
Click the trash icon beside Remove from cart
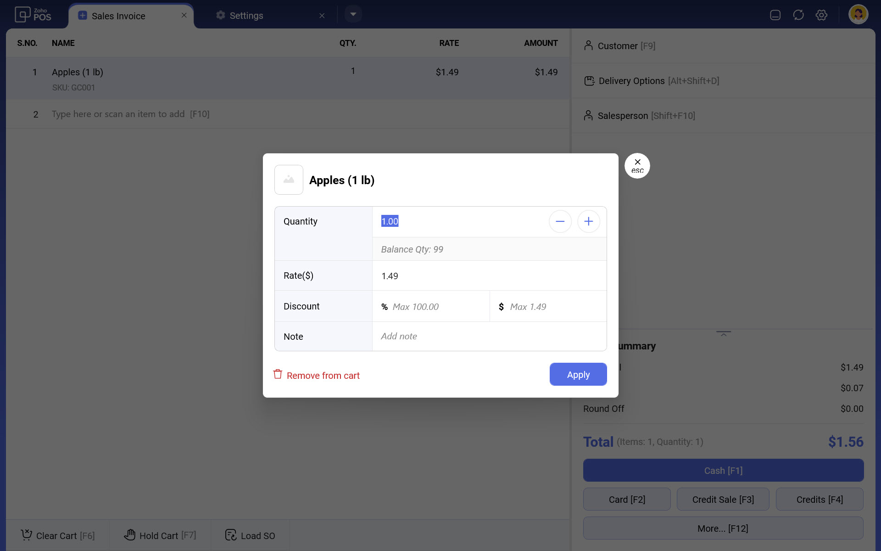[278, 374]
